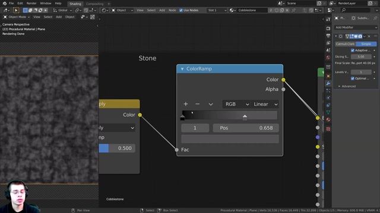Open the Slot 1 material slot dropdown

coord(217,10)
